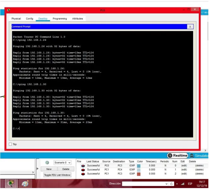210x189 pixels.
Task: Delete the PDU with Num 1
Action: (199, 170)
